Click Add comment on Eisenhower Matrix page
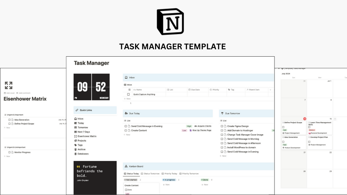This screenshot has width=347, height=195. 23,93
